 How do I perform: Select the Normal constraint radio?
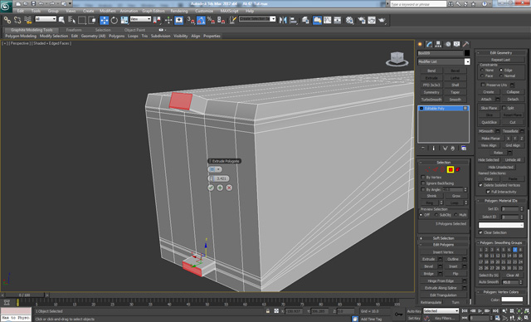click(501, 76)
